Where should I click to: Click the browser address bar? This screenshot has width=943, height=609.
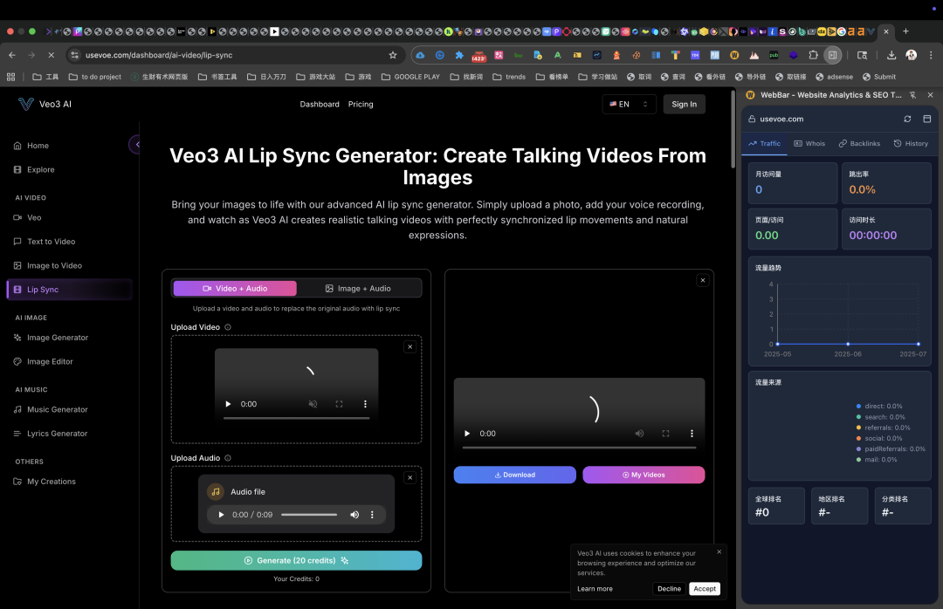[x=235, y=55]
